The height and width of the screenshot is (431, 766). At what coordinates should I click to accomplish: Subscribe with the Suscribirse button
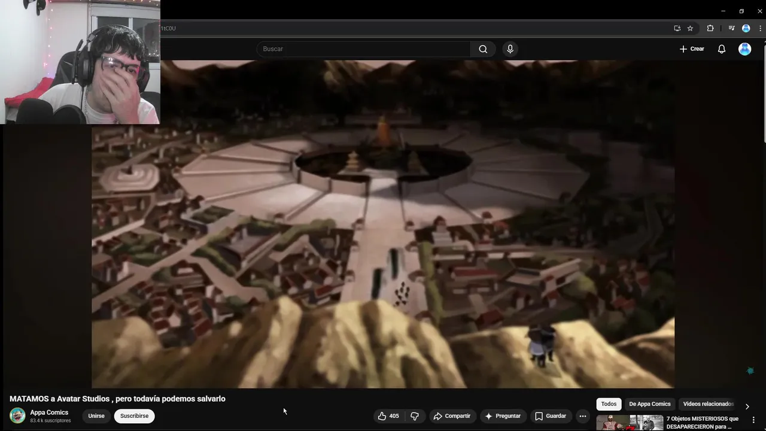pos(135,416)
